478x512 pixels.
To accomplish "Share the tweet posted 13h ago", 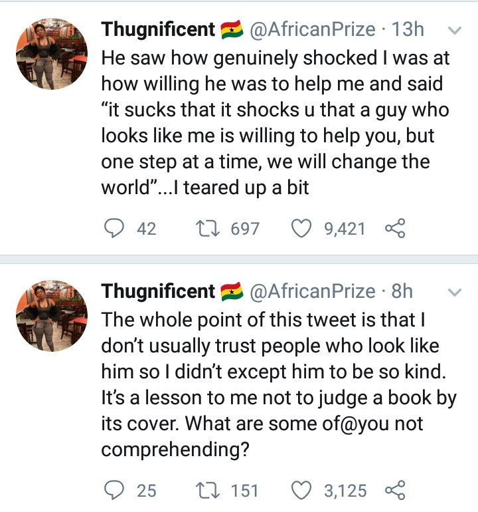I will click(x=394, y=229).
